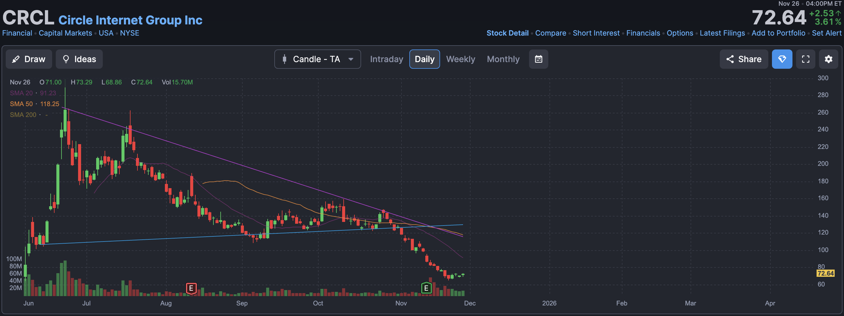Click the Circle Internet Group Inc name
This screenshot has height=316, width=844.
coord(131,20)
